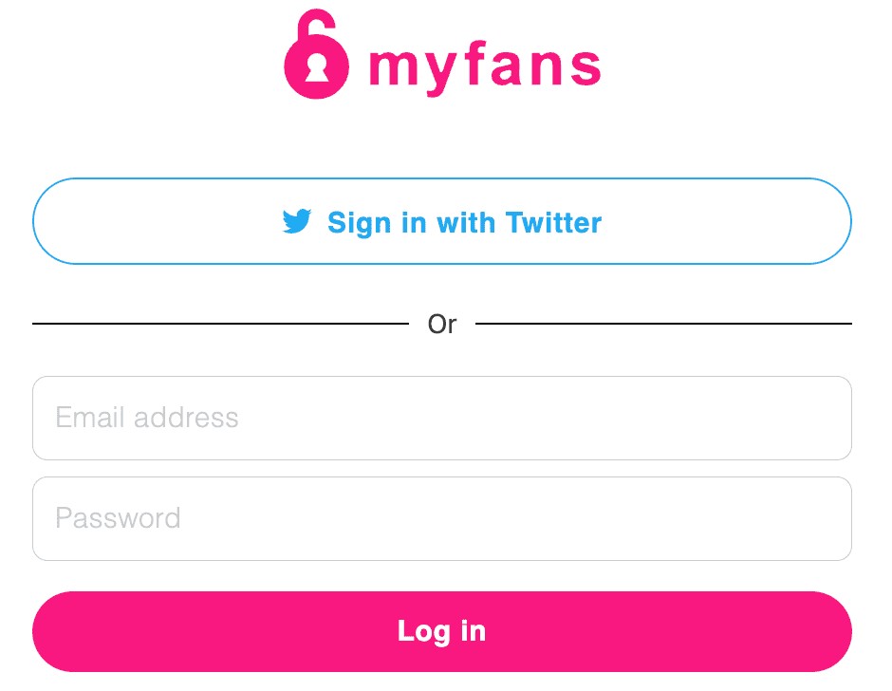Sign in with Twitter
Image resolution: width=892 pixels, height=691 pixels.
tap(442, 221)
